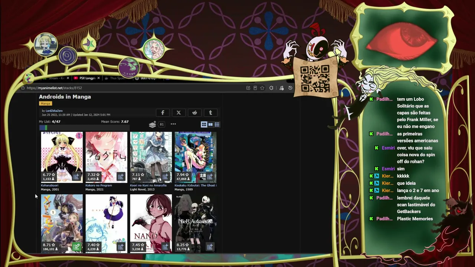Open the browser history clock icon
The image size is (475, 267).
tap(290, 88)
